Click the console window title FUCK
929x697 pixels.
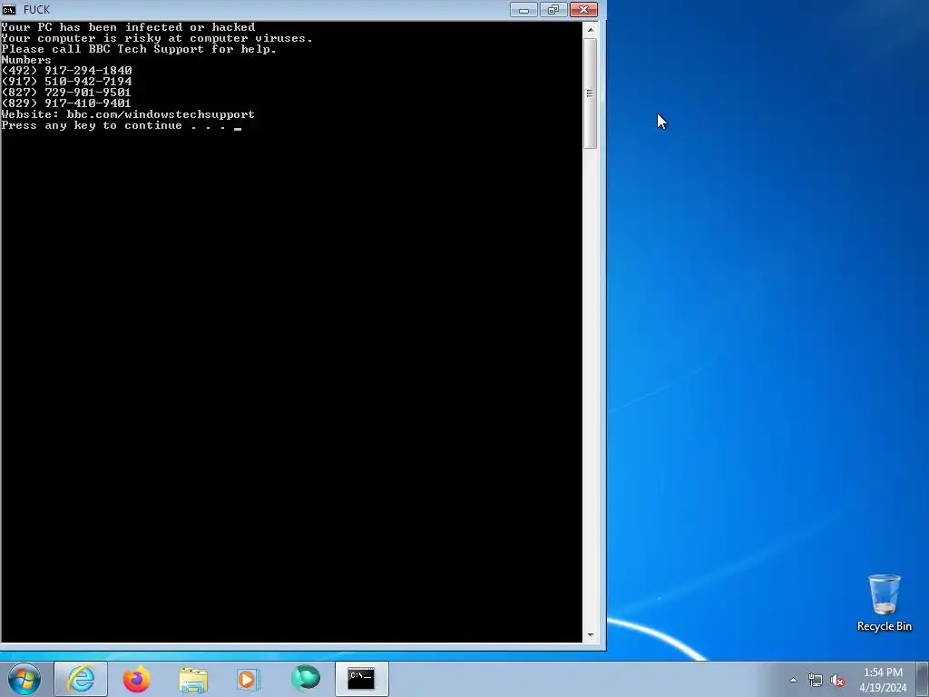pyautogui.click(x=36, y=10)
